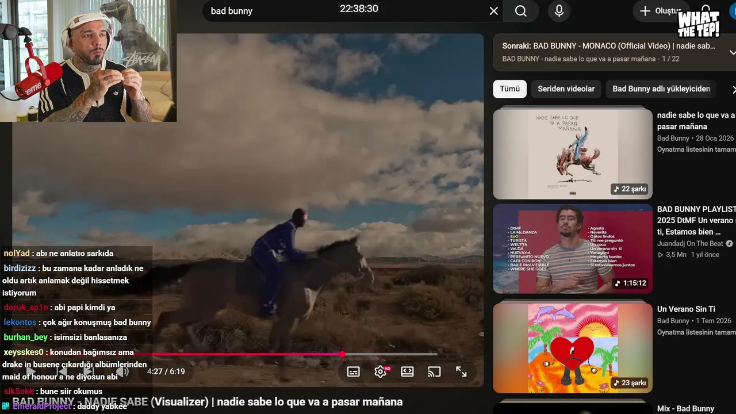Screen dimensions: 736x414
Task: Click the sidebar title 'nadie sabe lo que va a pasar mañana'
Action: coord(696,121)
